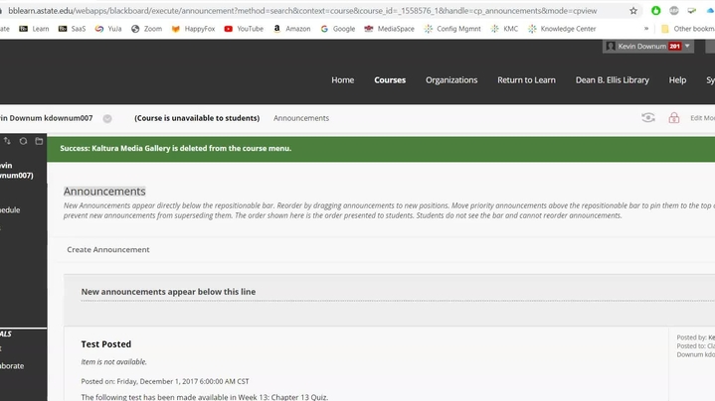This screenshot has height=401, width=715.
Task: Open the gray round extension icon
Action: (674, 11)
